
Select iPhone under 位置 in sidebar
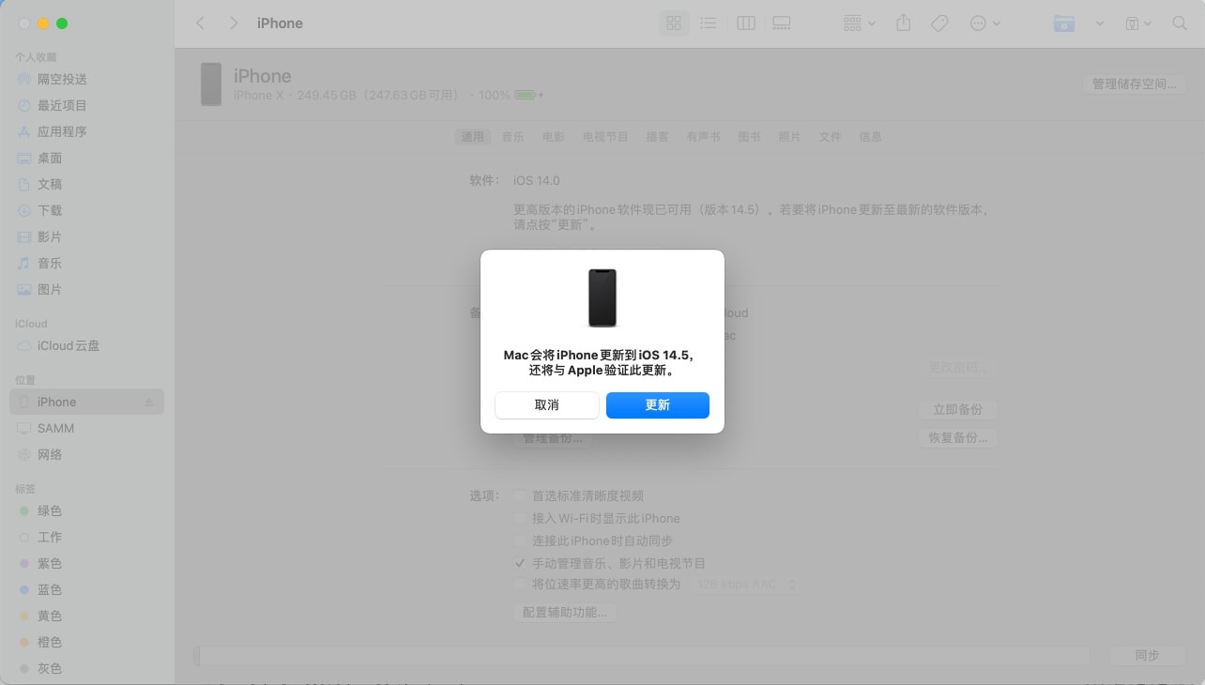point(86,402)
